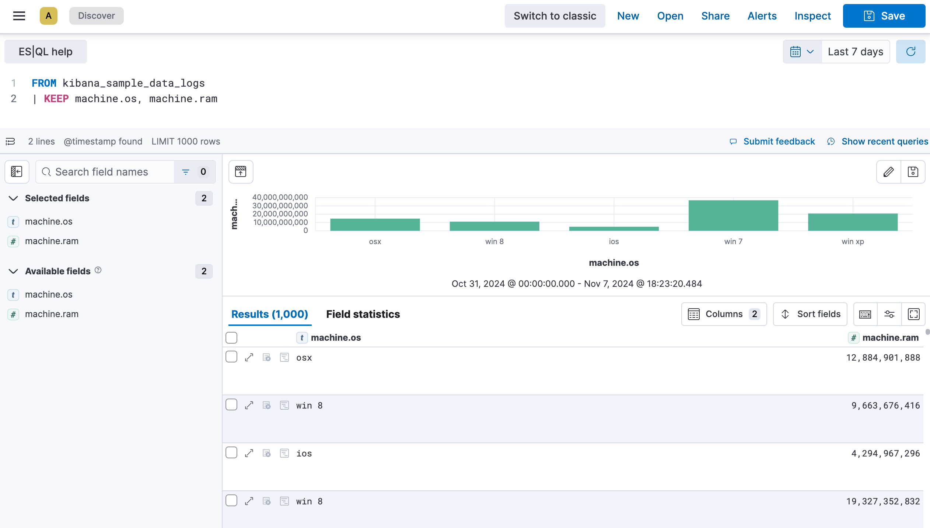Select the checkbox on the ios result row
Viewport: 930px width, 528px height.
click(x=231, y=452)
